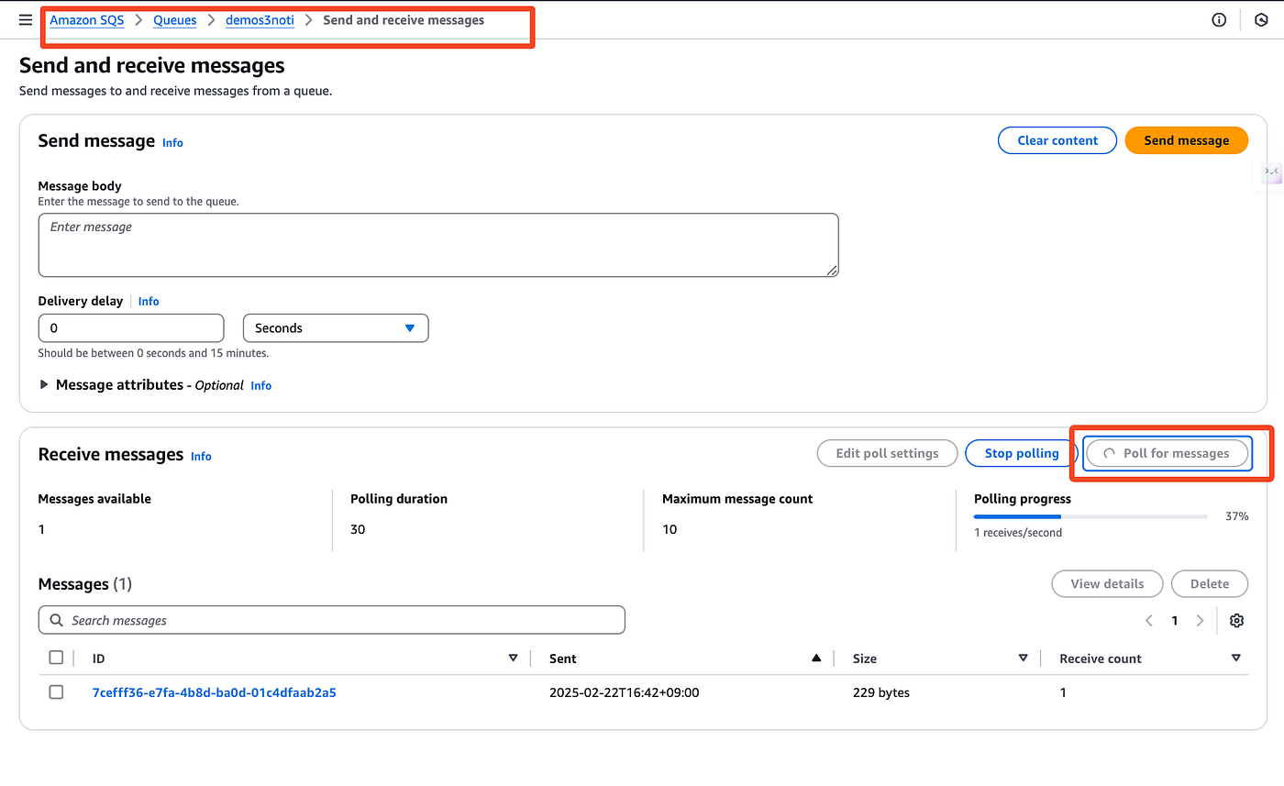The height and width of the screenshot is (786, 1284).
Task: Sort messages by Size column arrow
Action: click(1024, 659)
